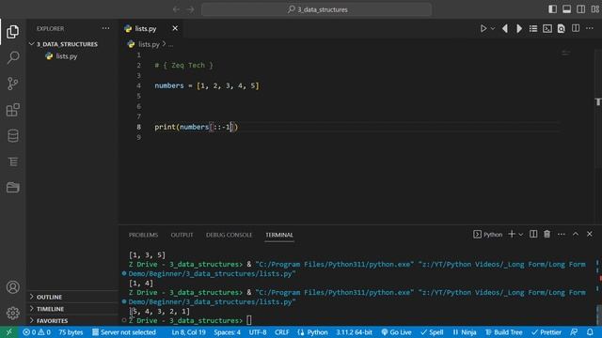Screen dimensions: 602x338
Task: Click the list icon in editor toolbar
Action: [533, 29]
